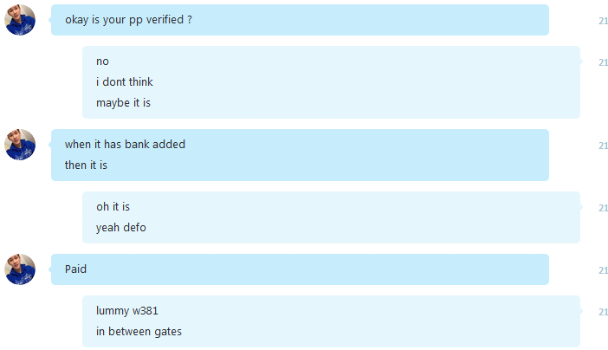This screenshot has width=608, height=350.
Task: Select 'when it has bank added' message
Action: point(125,145)
